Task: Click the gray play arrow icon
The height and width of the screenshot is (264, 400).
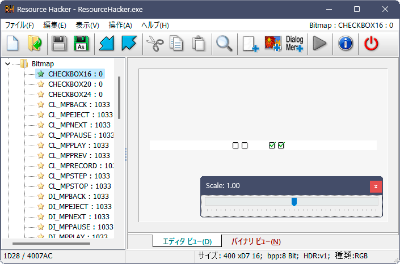Action: [x=319, y=43]
